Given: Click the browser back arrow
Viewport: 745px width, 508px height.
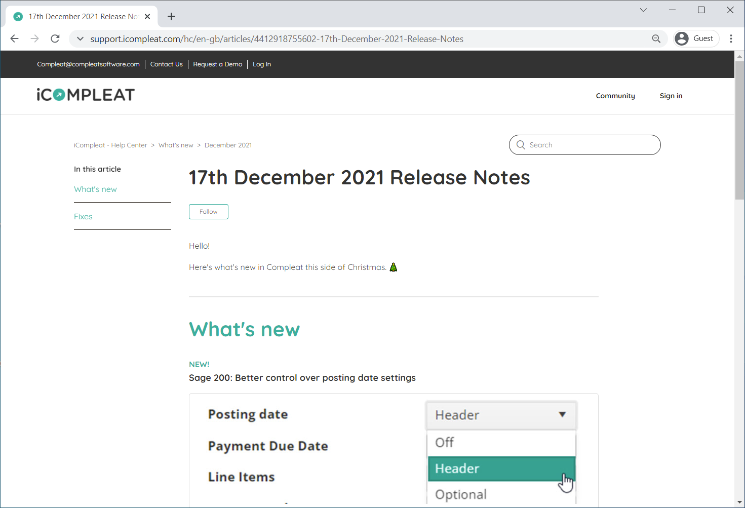Looking at the screenshot, I should [15, 38].
